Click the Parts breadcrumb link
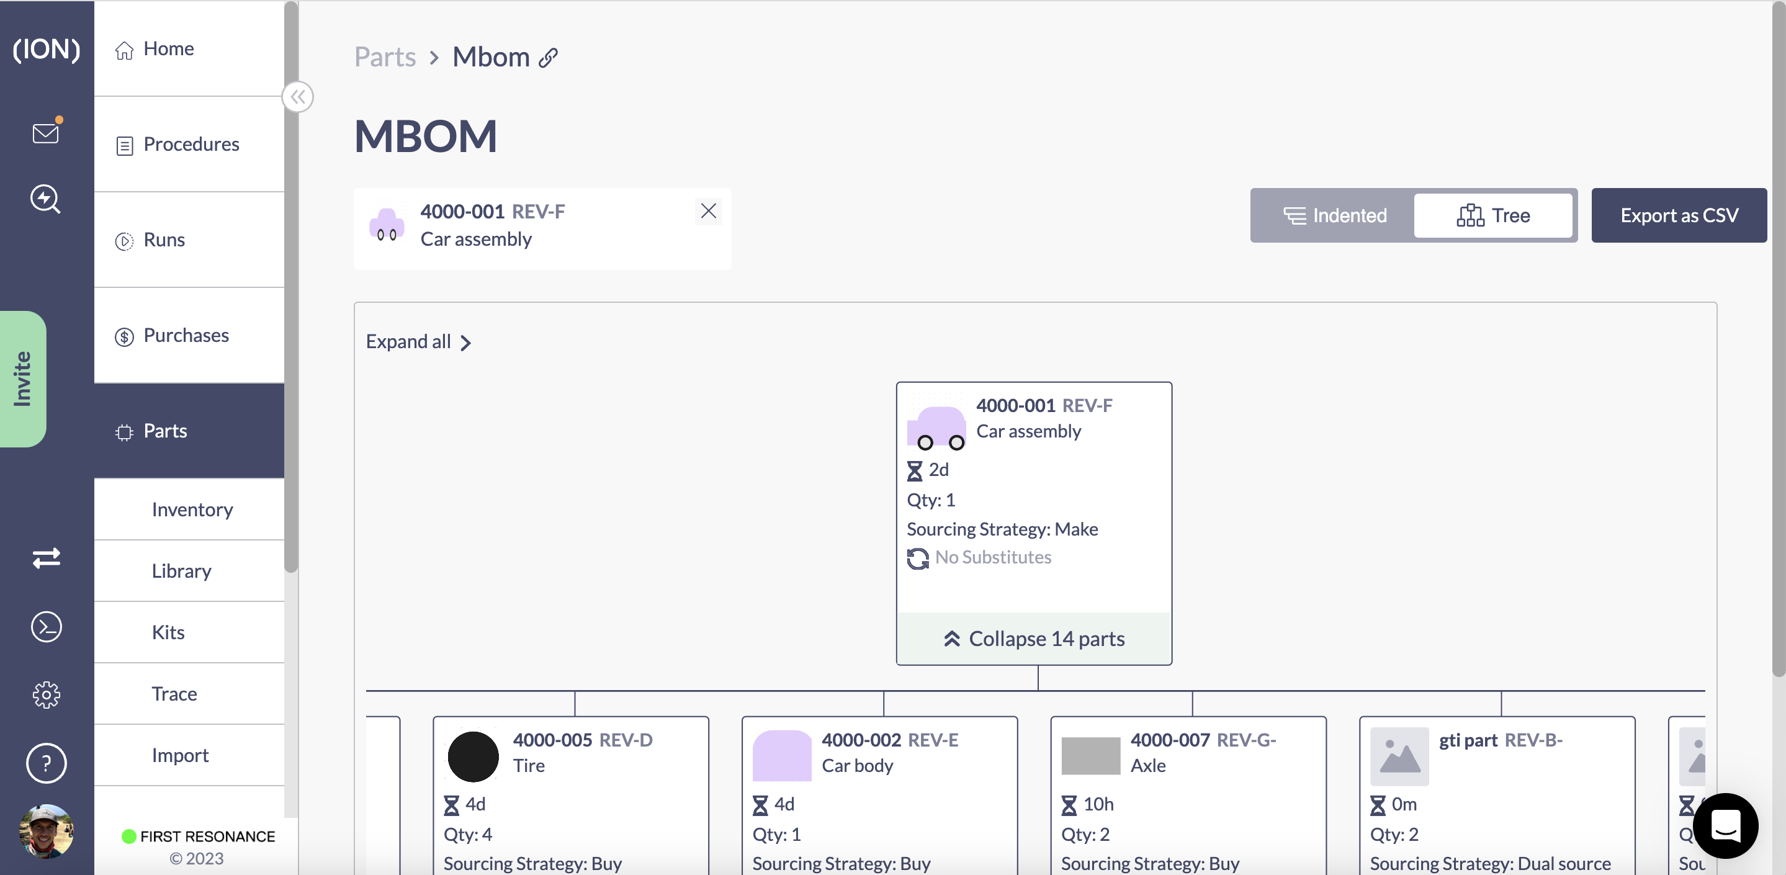 click(385, 57)
